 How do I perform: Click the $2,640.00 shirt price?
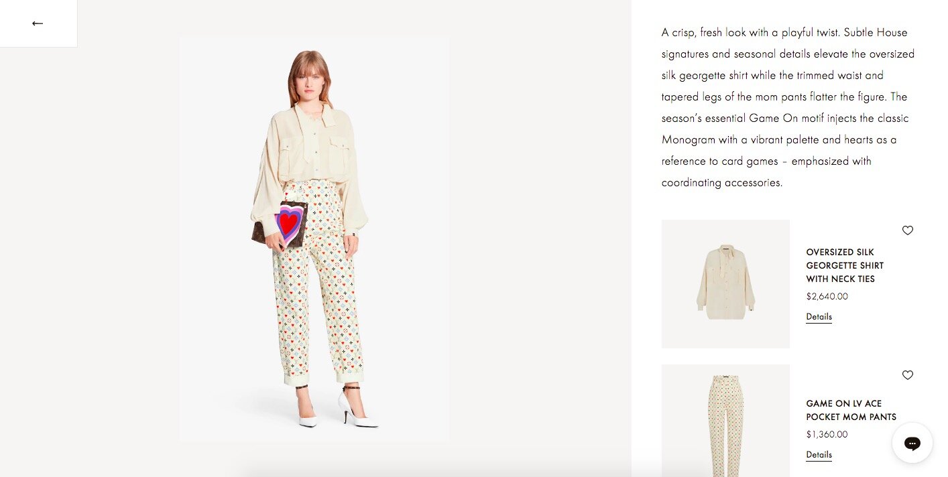[827, 296]
